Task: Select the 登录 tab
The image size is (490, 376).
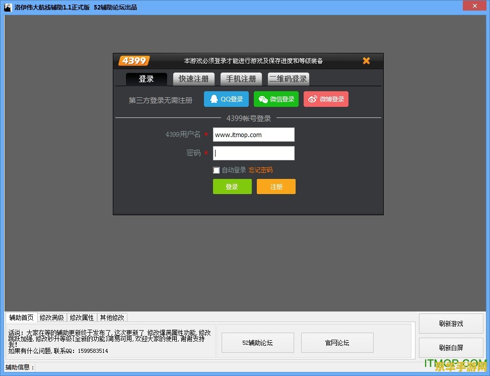Action: pyautogui.click(x=146, y=79)
